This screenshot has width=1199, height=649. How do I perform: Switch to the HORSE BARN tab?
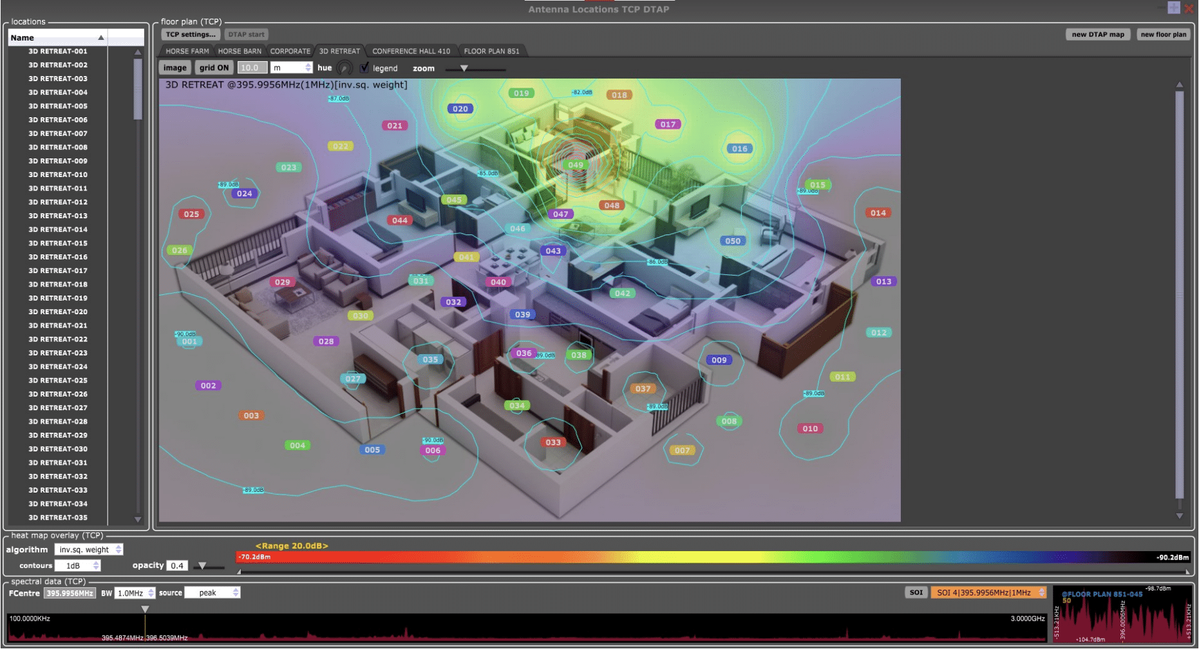240,51
